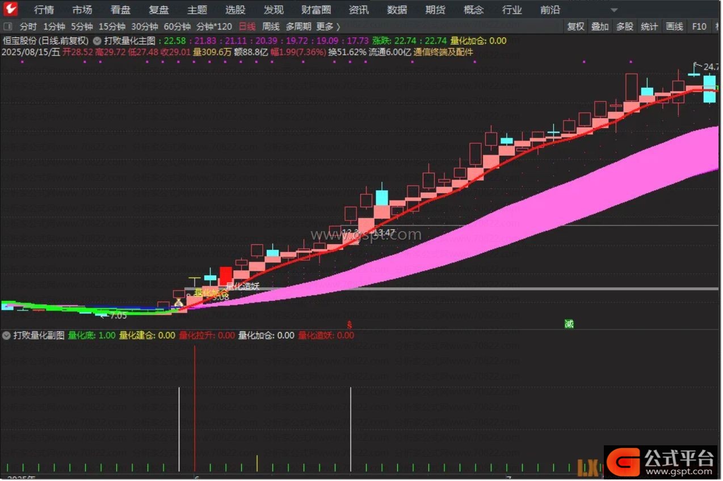This screenshot has width=723, height=481.
Task: Switch to the 60分钟 period
Action: (x=177, y=27)
